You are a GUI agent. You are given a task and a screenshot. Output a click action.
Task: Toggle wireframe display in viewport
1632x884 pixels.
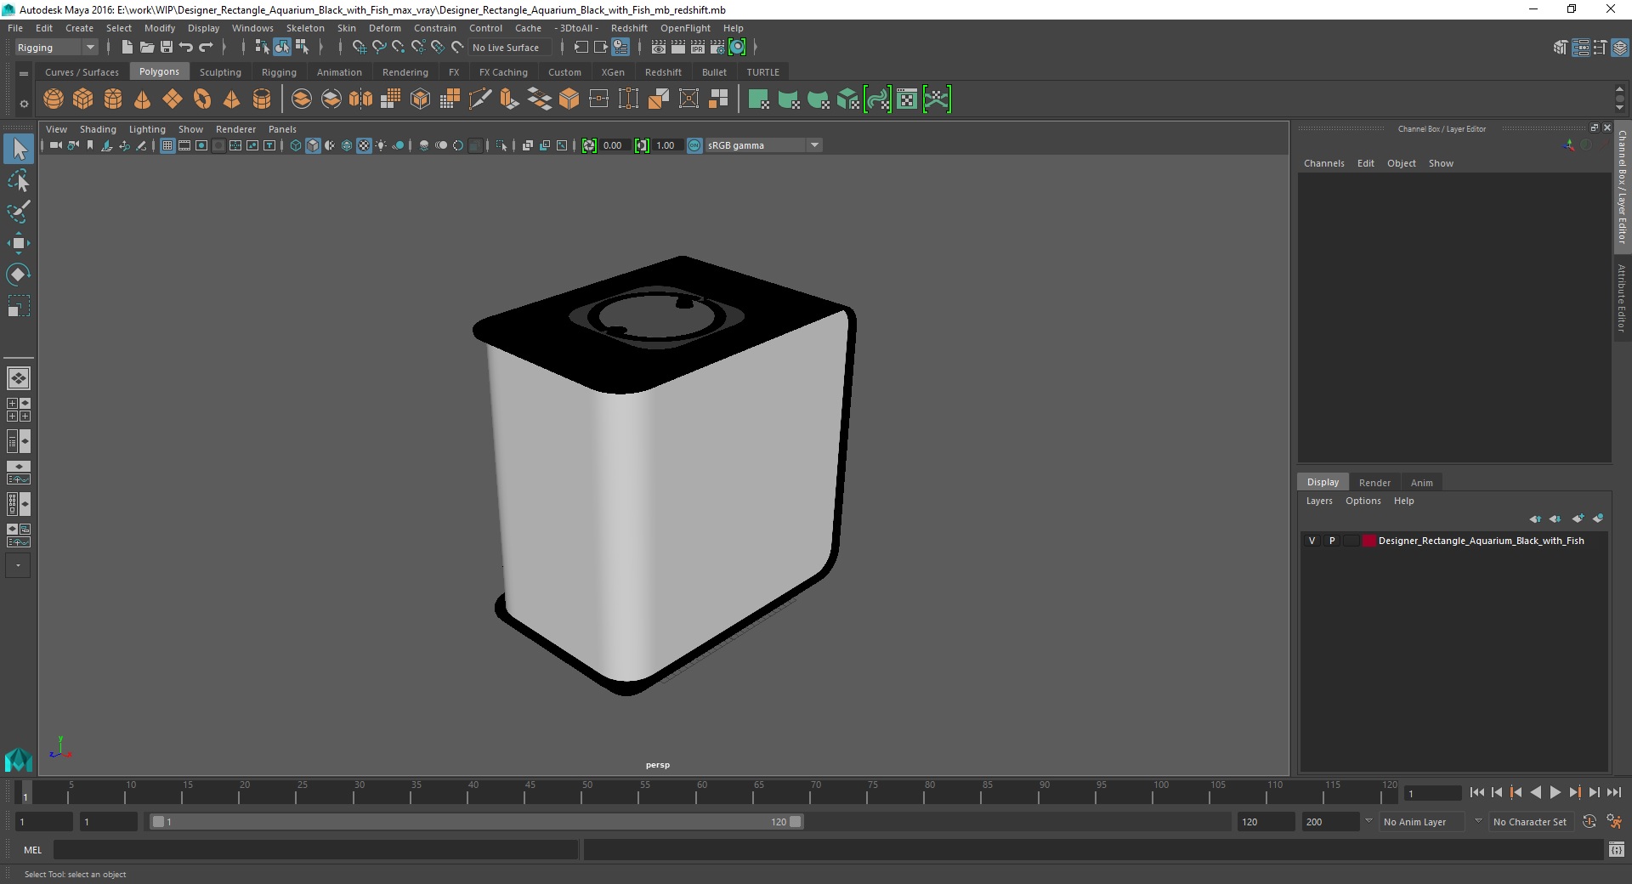tap(296, 145)
